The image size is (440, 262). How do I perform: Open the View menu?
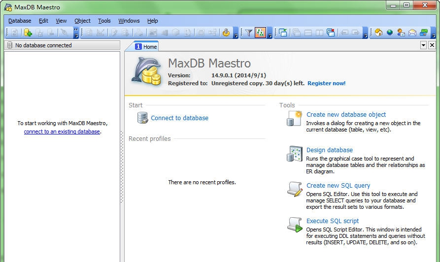(61, 21)
